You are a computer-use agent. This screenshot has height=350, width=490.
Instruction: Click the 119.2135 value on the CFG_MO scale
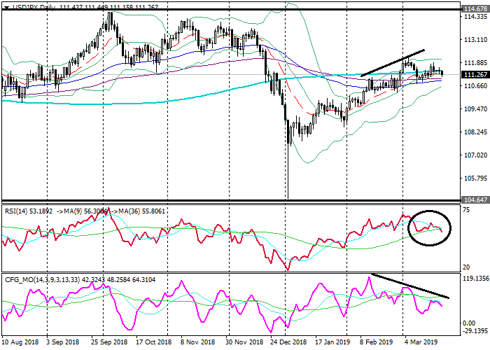(x=475, y=278)
